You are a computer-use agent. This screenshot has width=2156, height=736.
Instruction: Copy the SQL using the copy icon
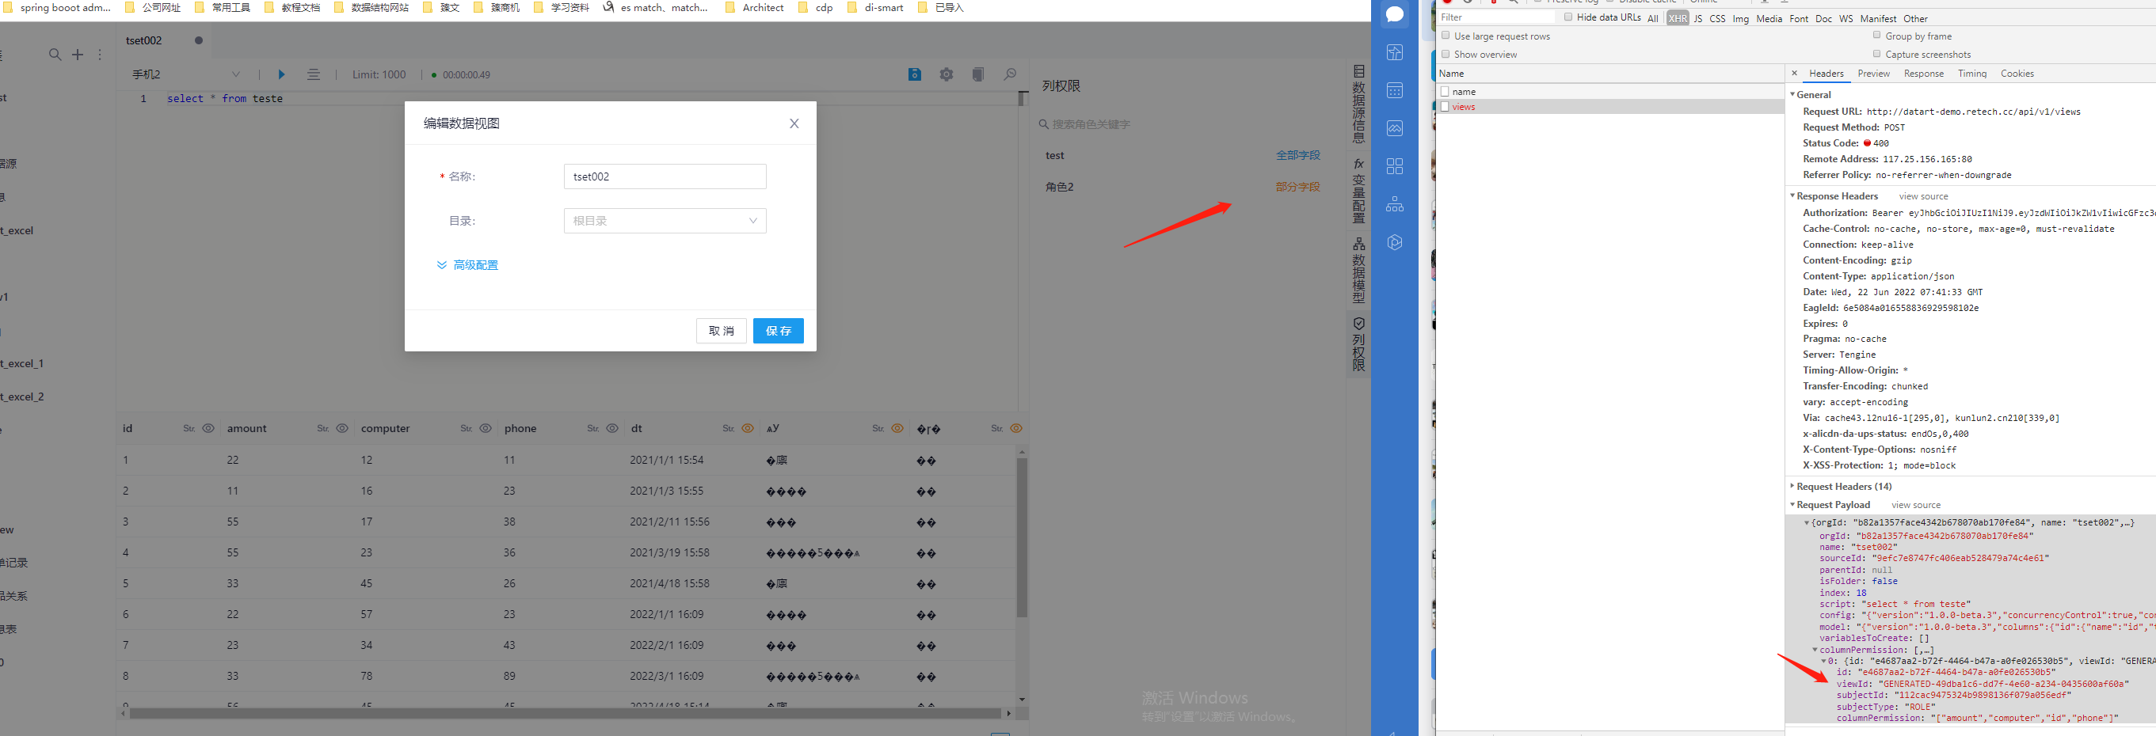tap(977, 74)
